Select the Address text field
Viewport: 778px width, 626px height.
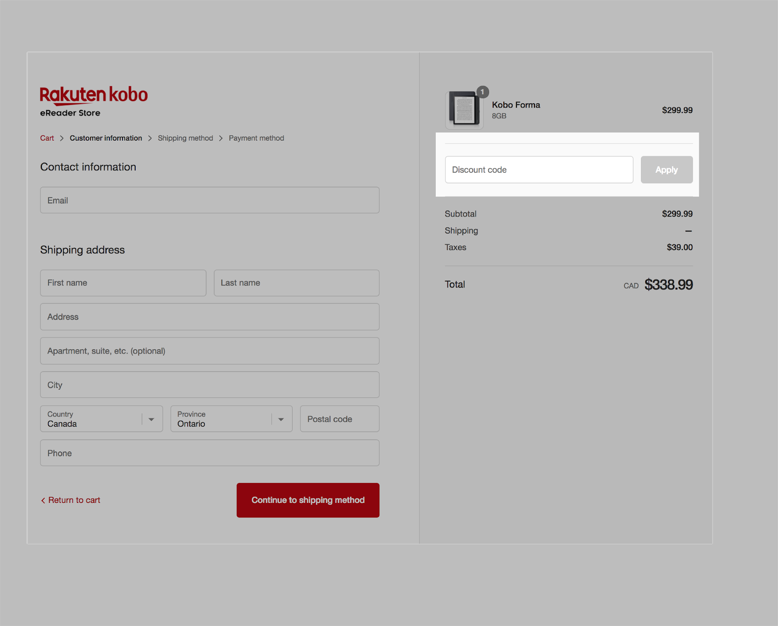[210, 317]
